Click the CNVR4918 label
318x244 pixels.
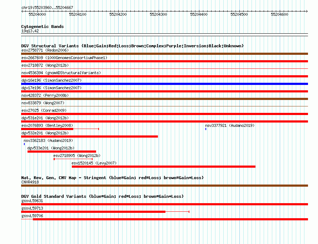click(30, 182)
